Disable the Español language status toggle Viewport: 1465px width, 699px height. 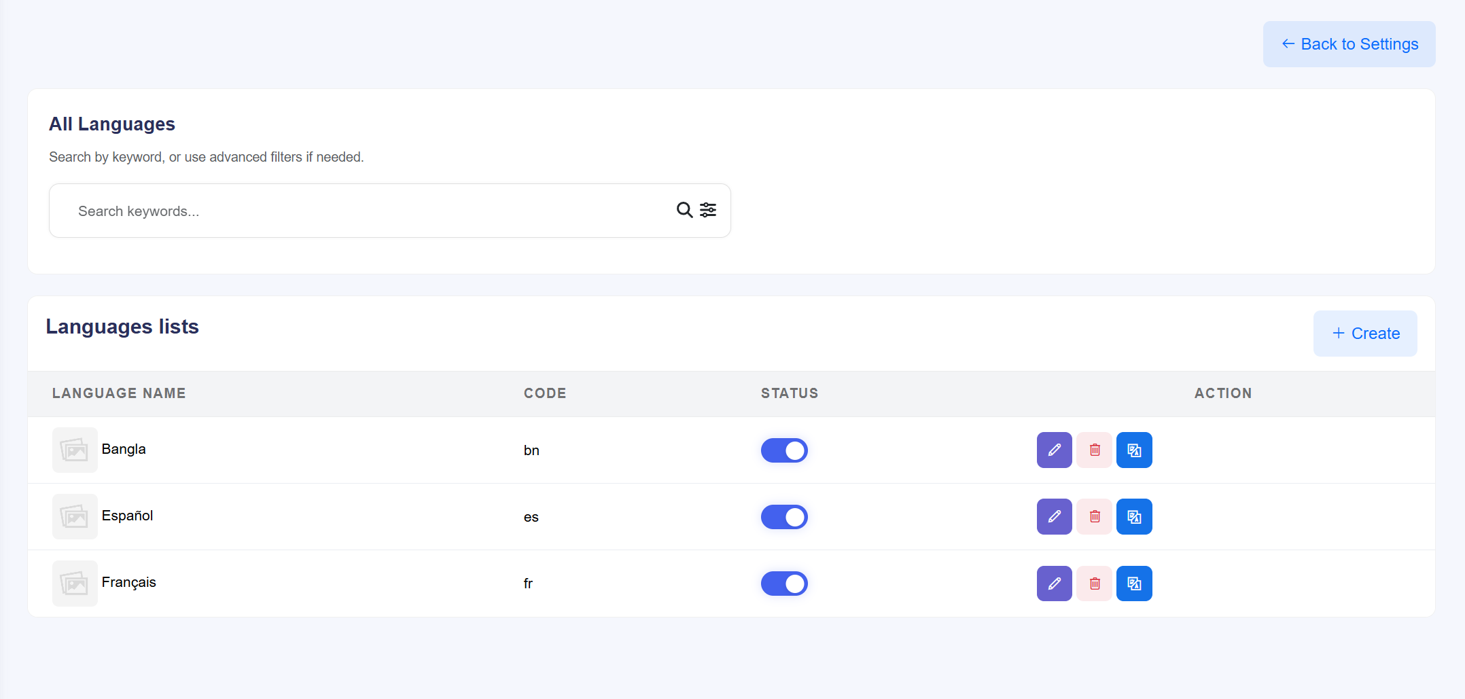point(784,516)
